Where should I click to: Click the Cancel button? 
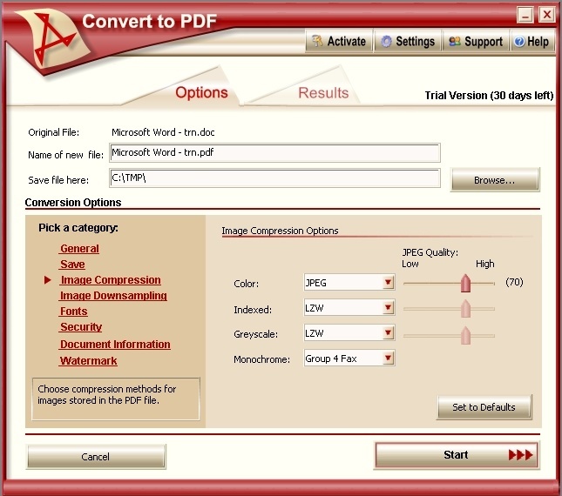(x=96, y=457)
